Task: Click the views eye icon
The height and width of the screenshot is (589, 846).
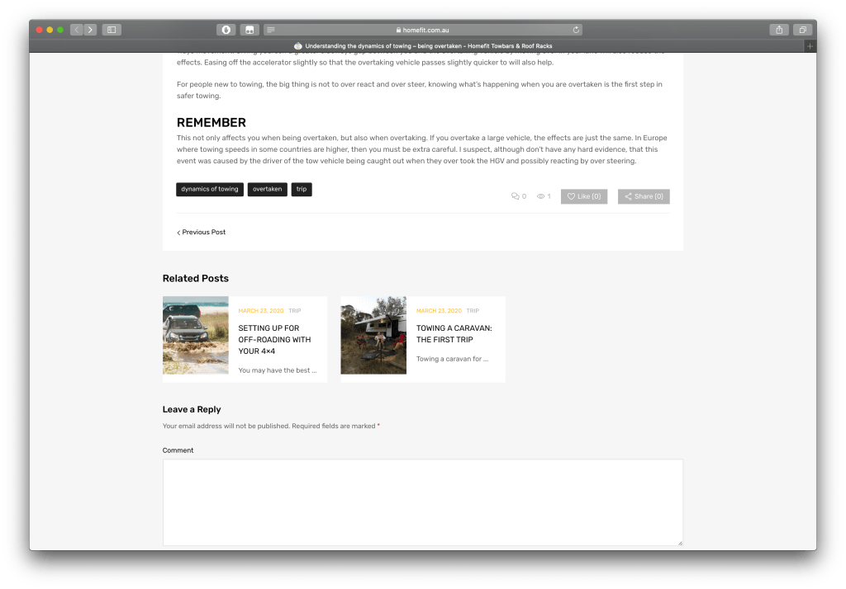Action: tap(541, 196)
